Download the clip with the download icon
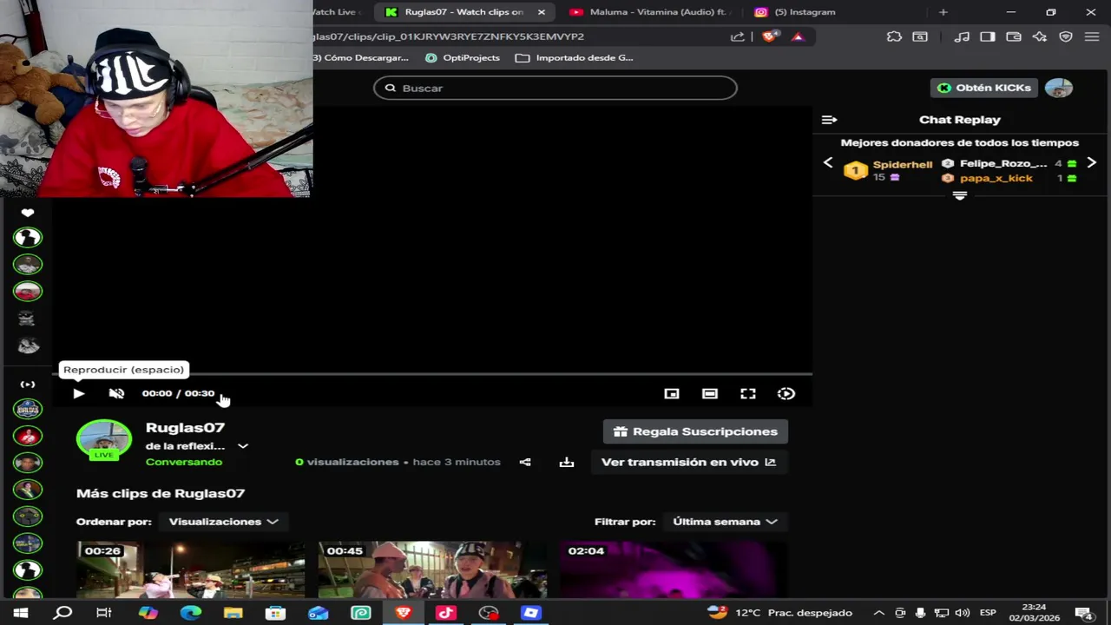 pos(567,462)
